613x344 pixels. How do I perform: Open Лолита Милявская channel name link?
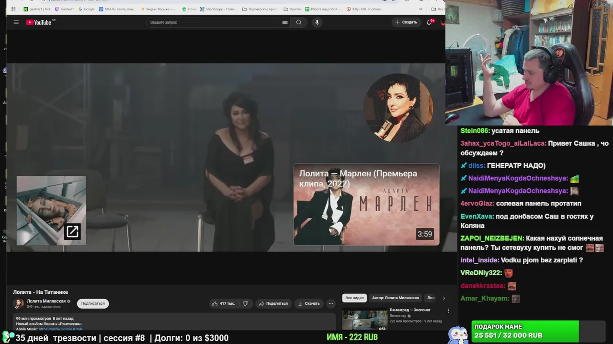pos(46,301)
